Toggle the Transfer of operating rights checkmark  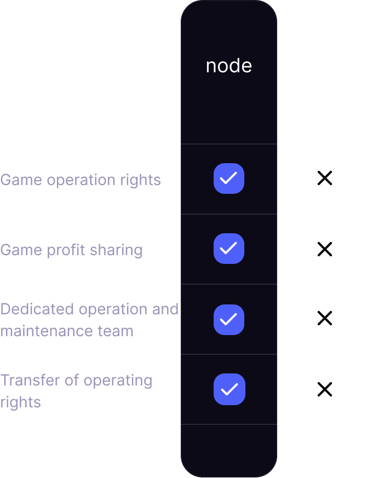[x=230, y=389]
